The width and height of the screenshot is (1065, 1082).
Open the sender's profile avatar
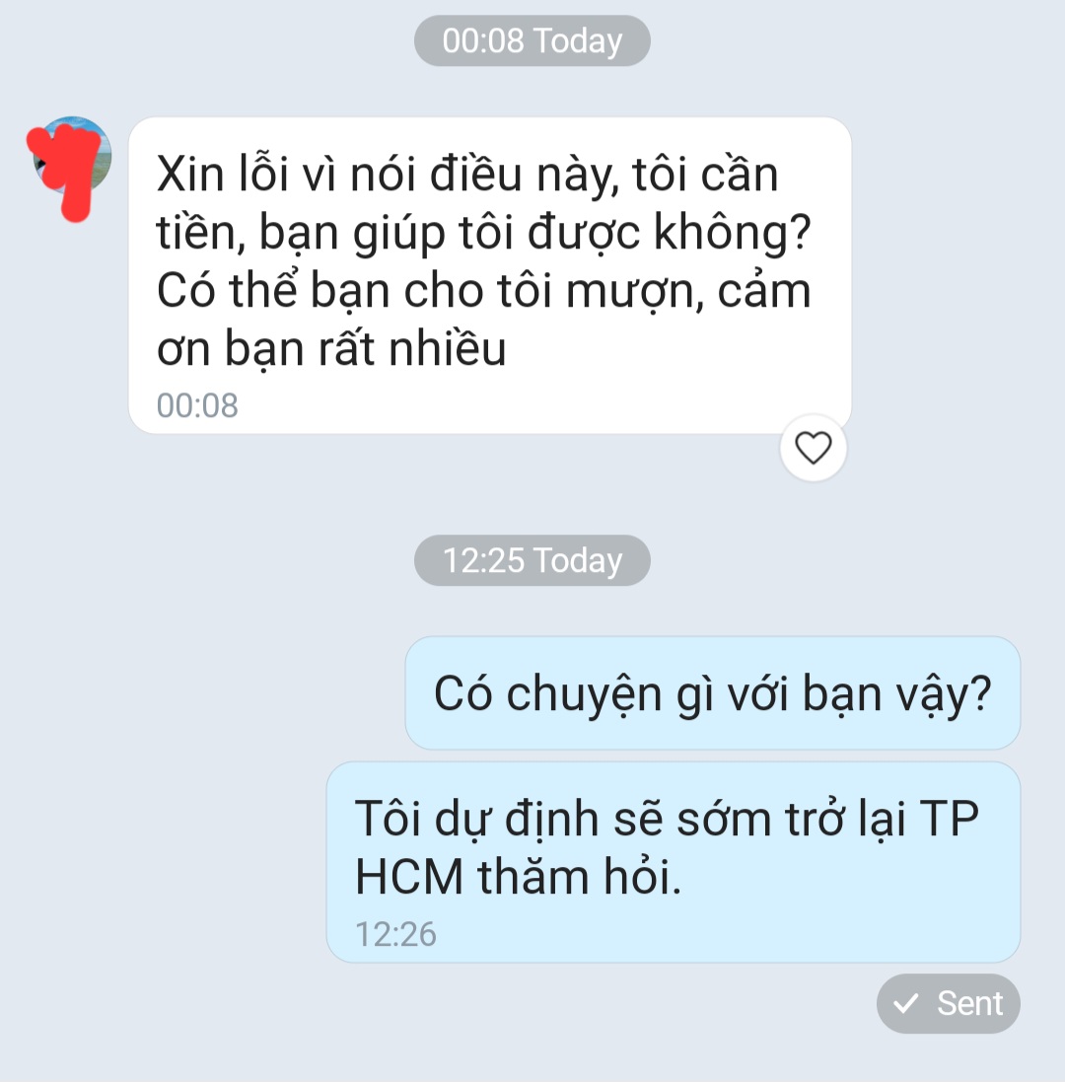coord(72,155)
